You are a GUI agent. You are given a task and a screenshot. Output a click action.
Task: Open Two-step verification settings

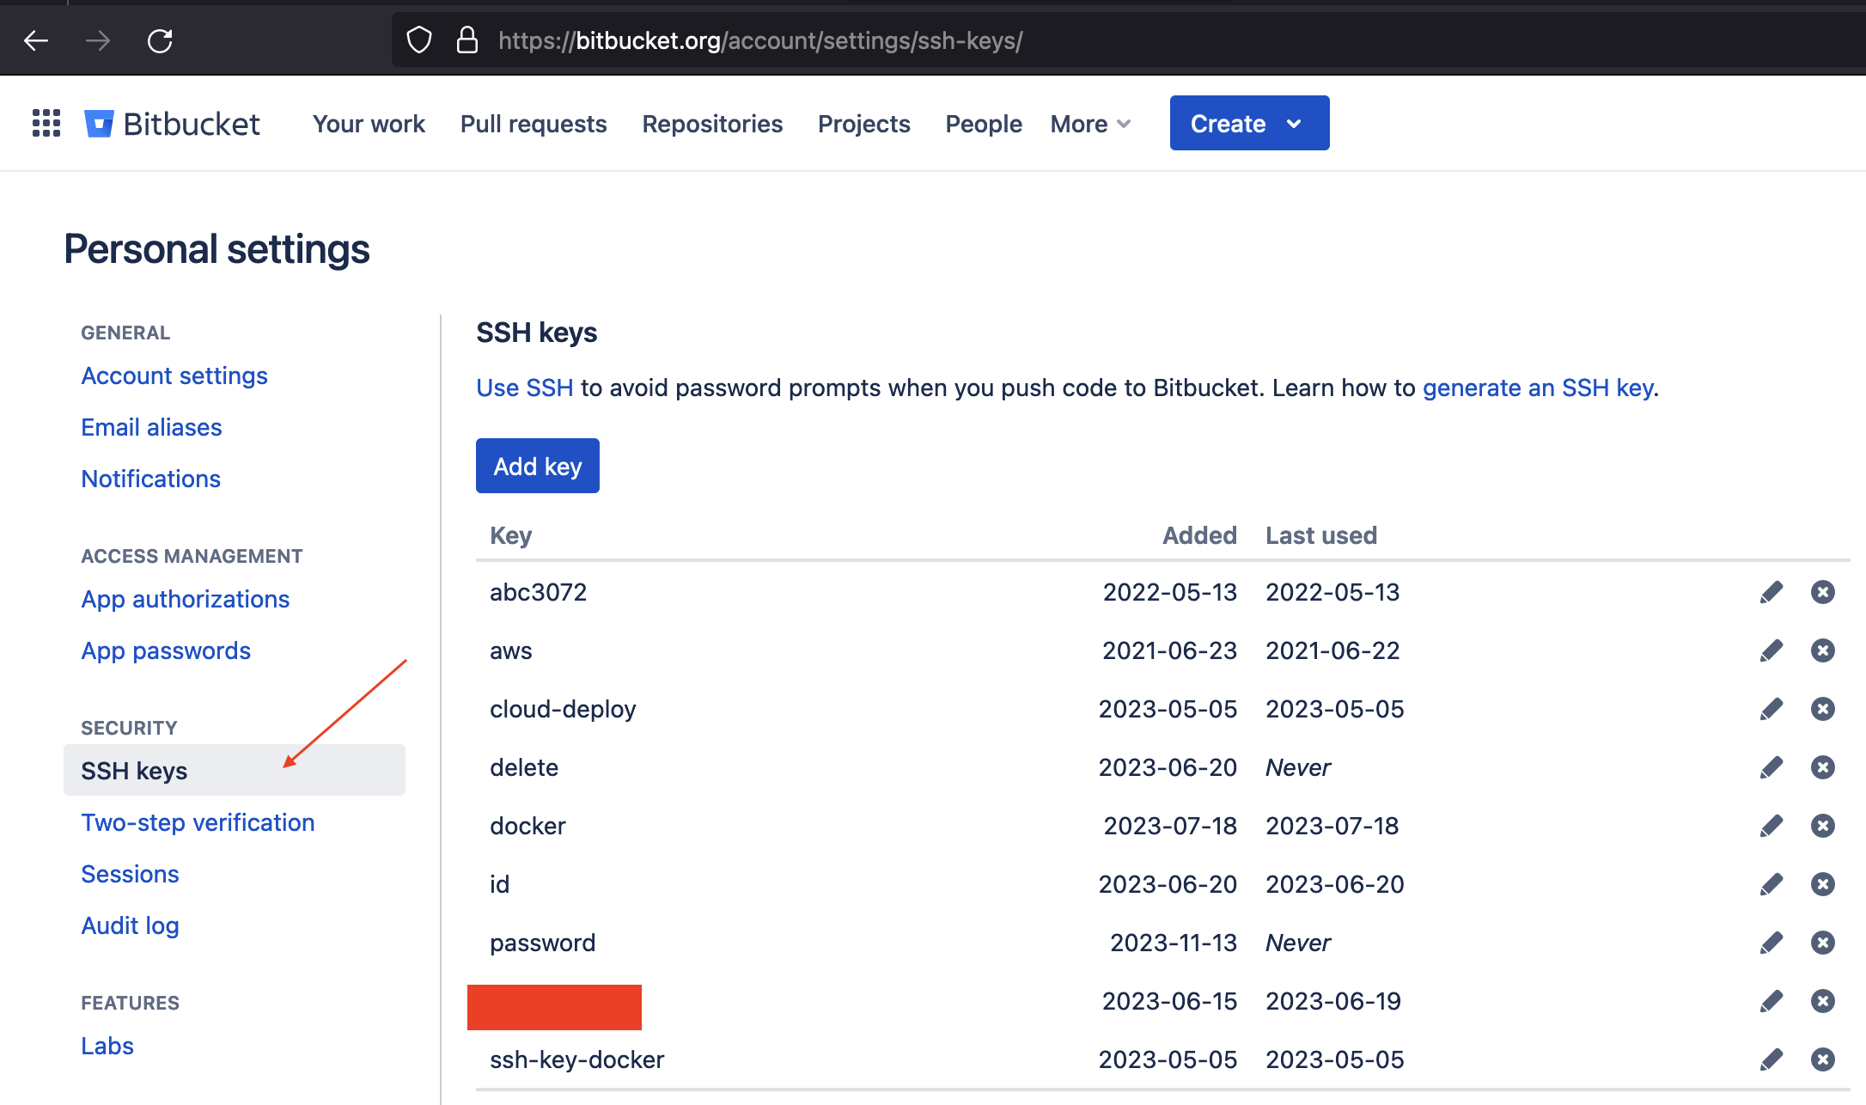point(198,822)
